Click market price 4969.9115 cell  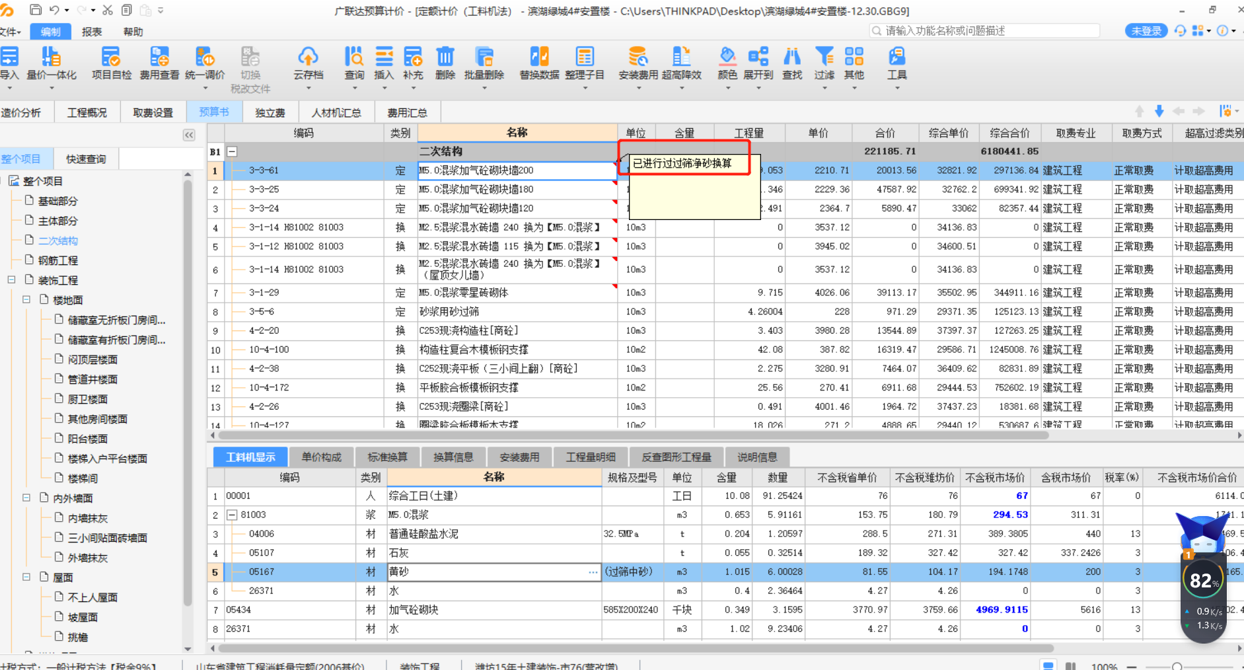click(996, 610)
